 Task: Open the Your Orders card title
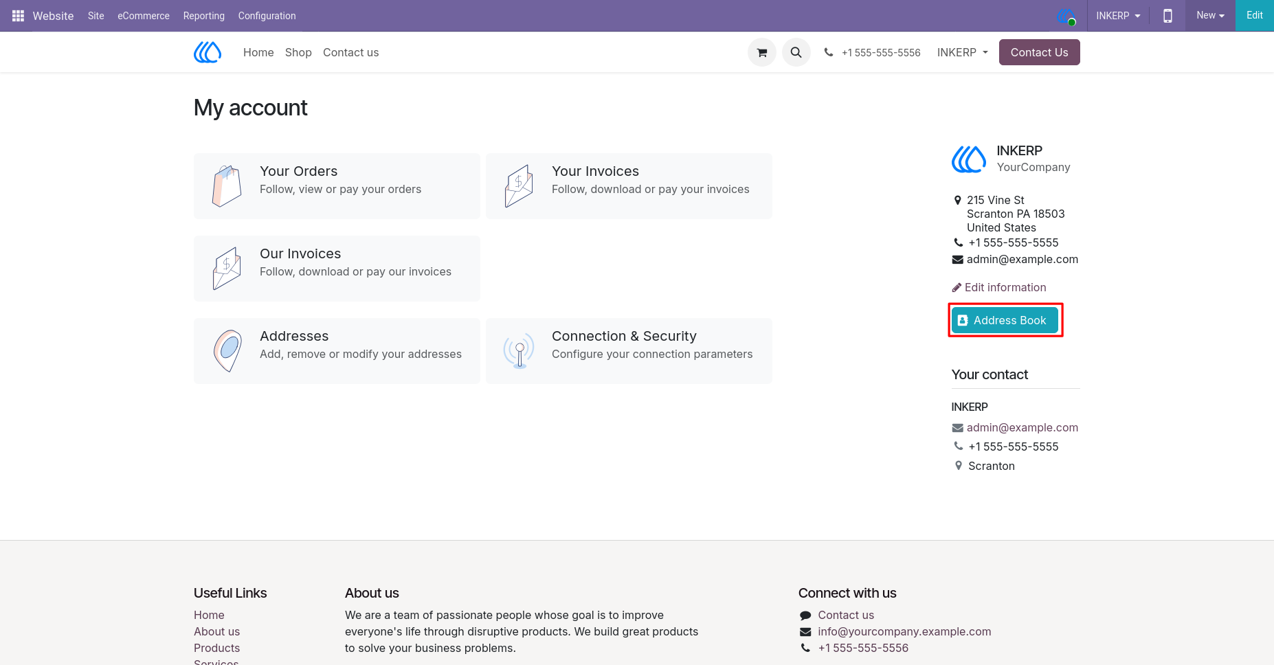(x=299, y=171)
